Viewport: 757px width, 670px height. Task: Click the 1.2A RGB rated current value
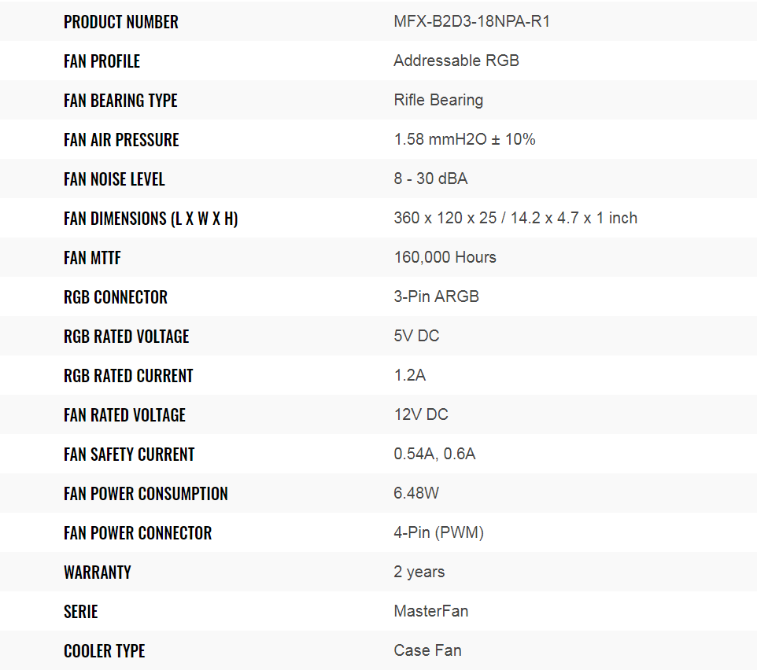coord(410,375)
